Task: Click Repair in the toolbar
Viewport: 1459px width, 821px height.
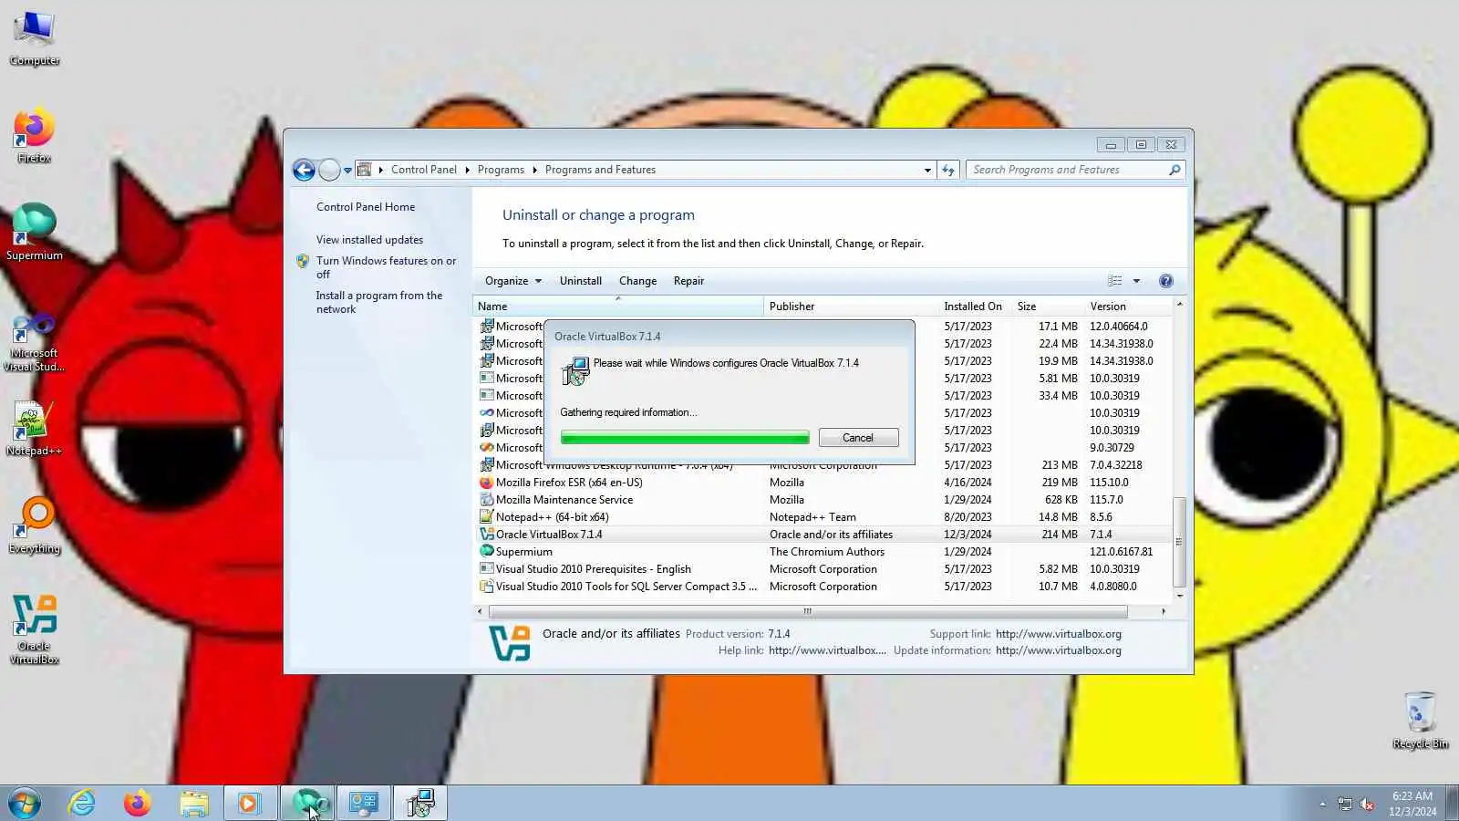Action: (688, 281)
